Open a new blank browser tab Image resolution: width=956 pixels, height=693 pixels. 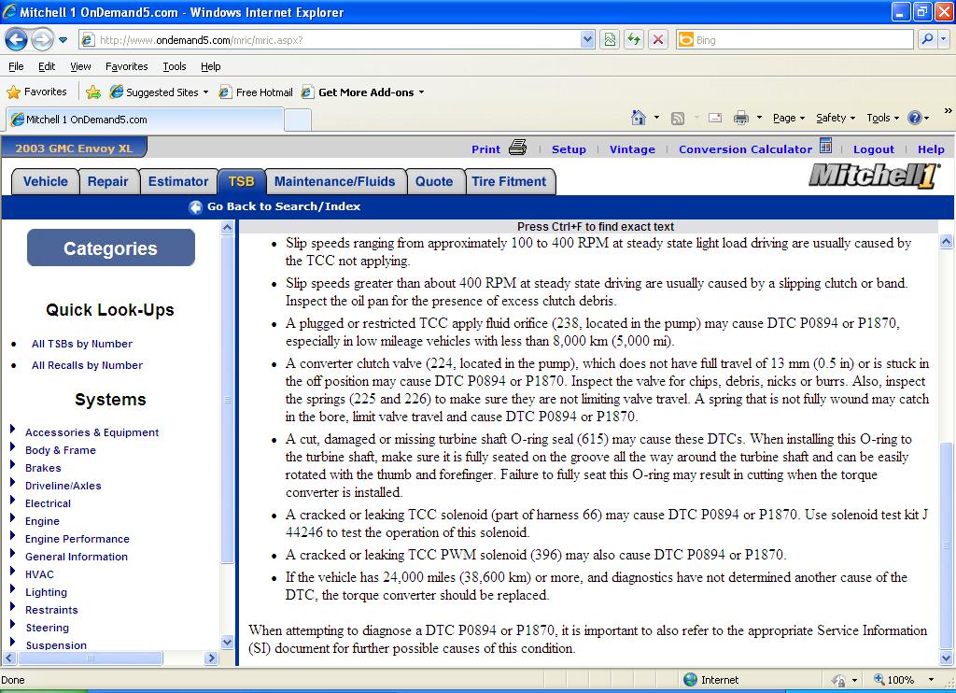point(298,120)
